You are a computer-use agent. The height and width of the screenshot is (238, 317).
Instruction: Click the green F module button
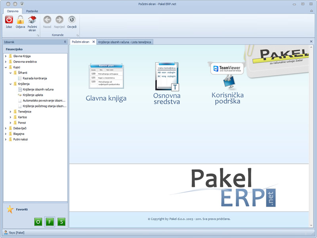pyautogui.click(x=50, y=222)
